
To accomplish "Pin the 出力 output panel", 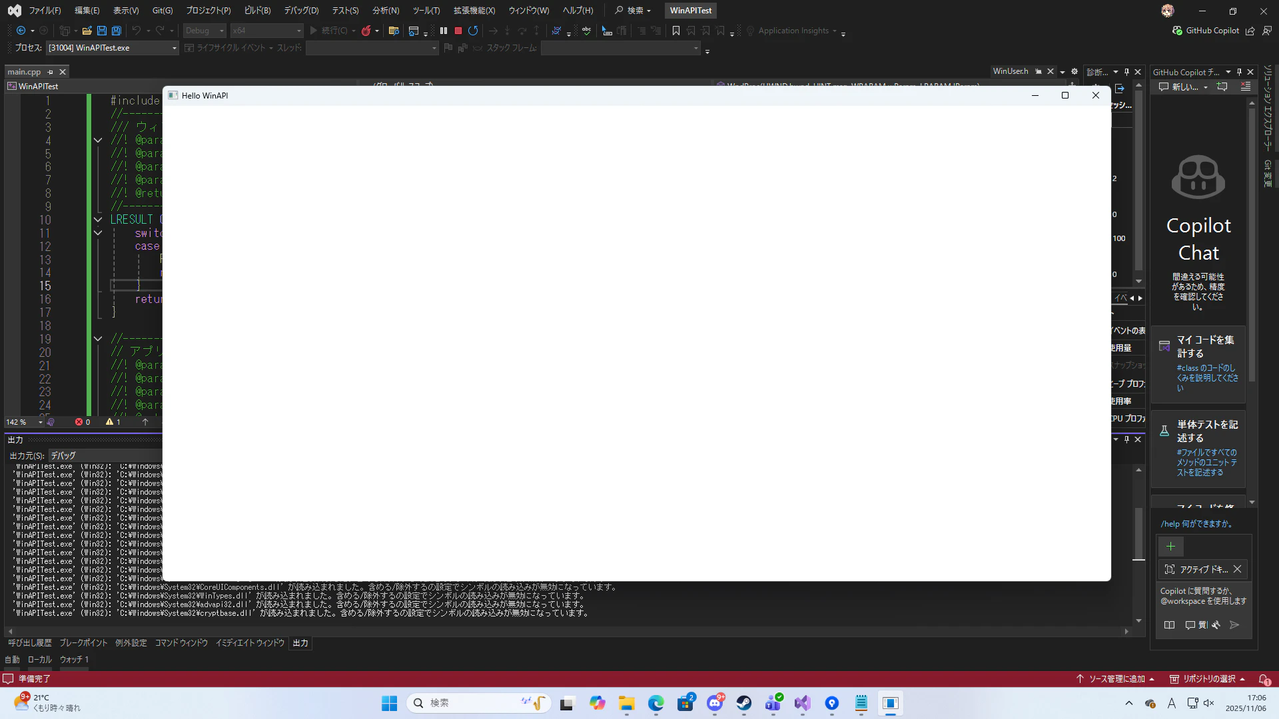I will point(1126,439).
